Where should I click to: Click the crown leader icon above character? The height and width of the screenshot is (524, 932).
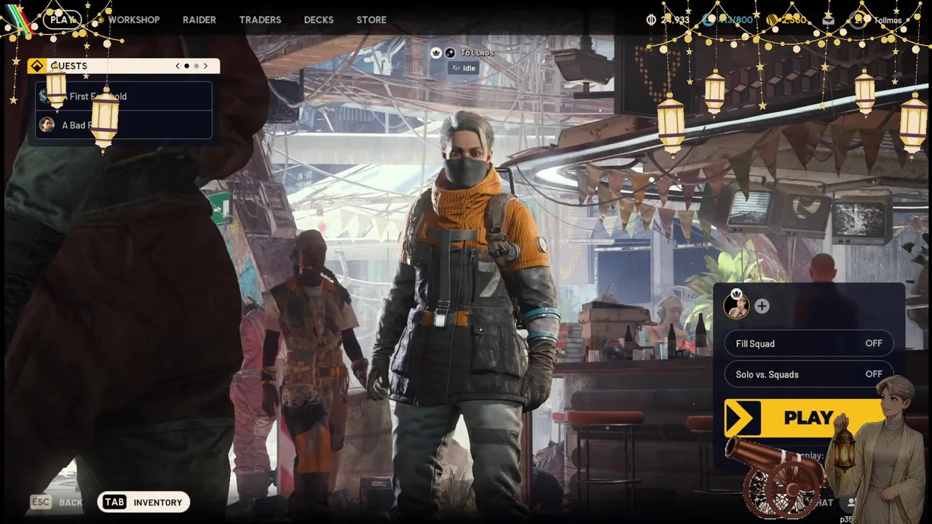tap(436, 52)
